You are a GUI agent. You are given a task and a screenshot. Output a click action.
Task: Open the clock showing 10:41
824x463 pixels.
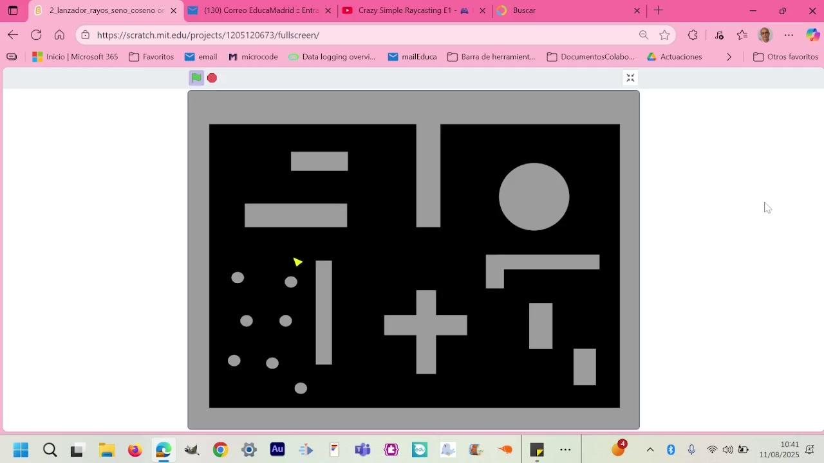click(x=779, y=449)
